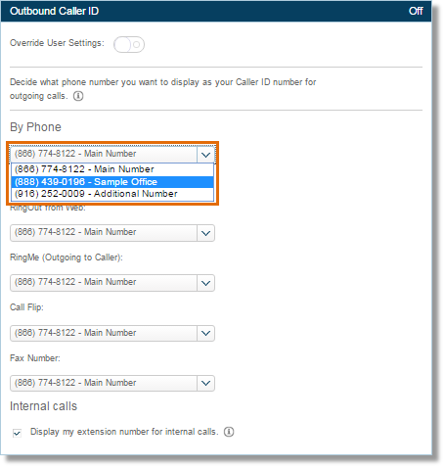Open the RingMe Outgoing to Caller dropdown arrow
The height and width of the screenshot is (468, 445).
tap(205, 283)
